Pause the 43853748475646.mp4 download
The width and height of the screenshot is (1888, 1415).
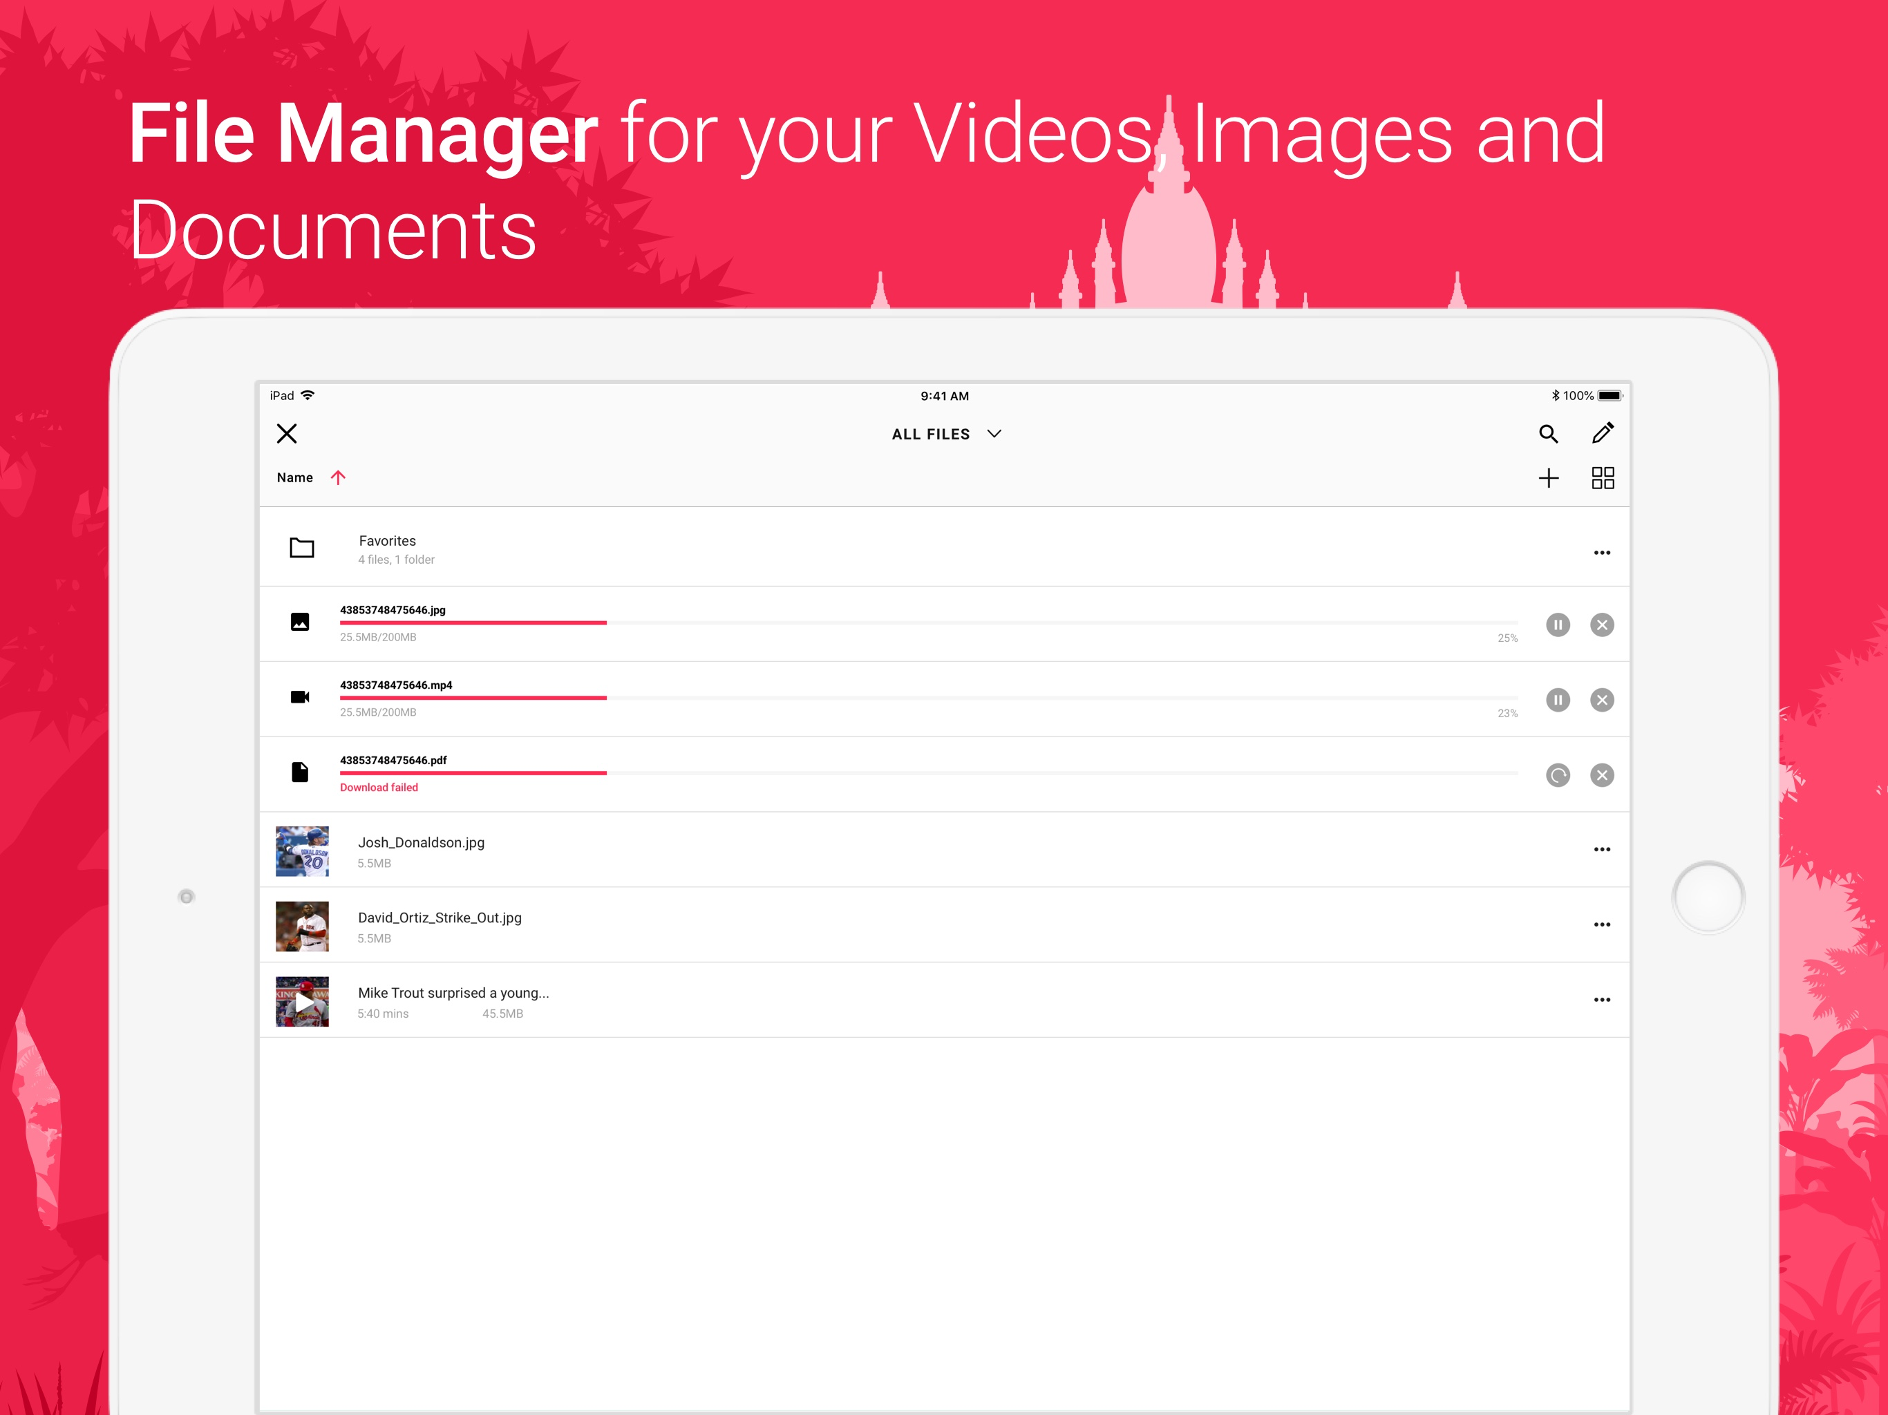click(x=1557, y=700)
